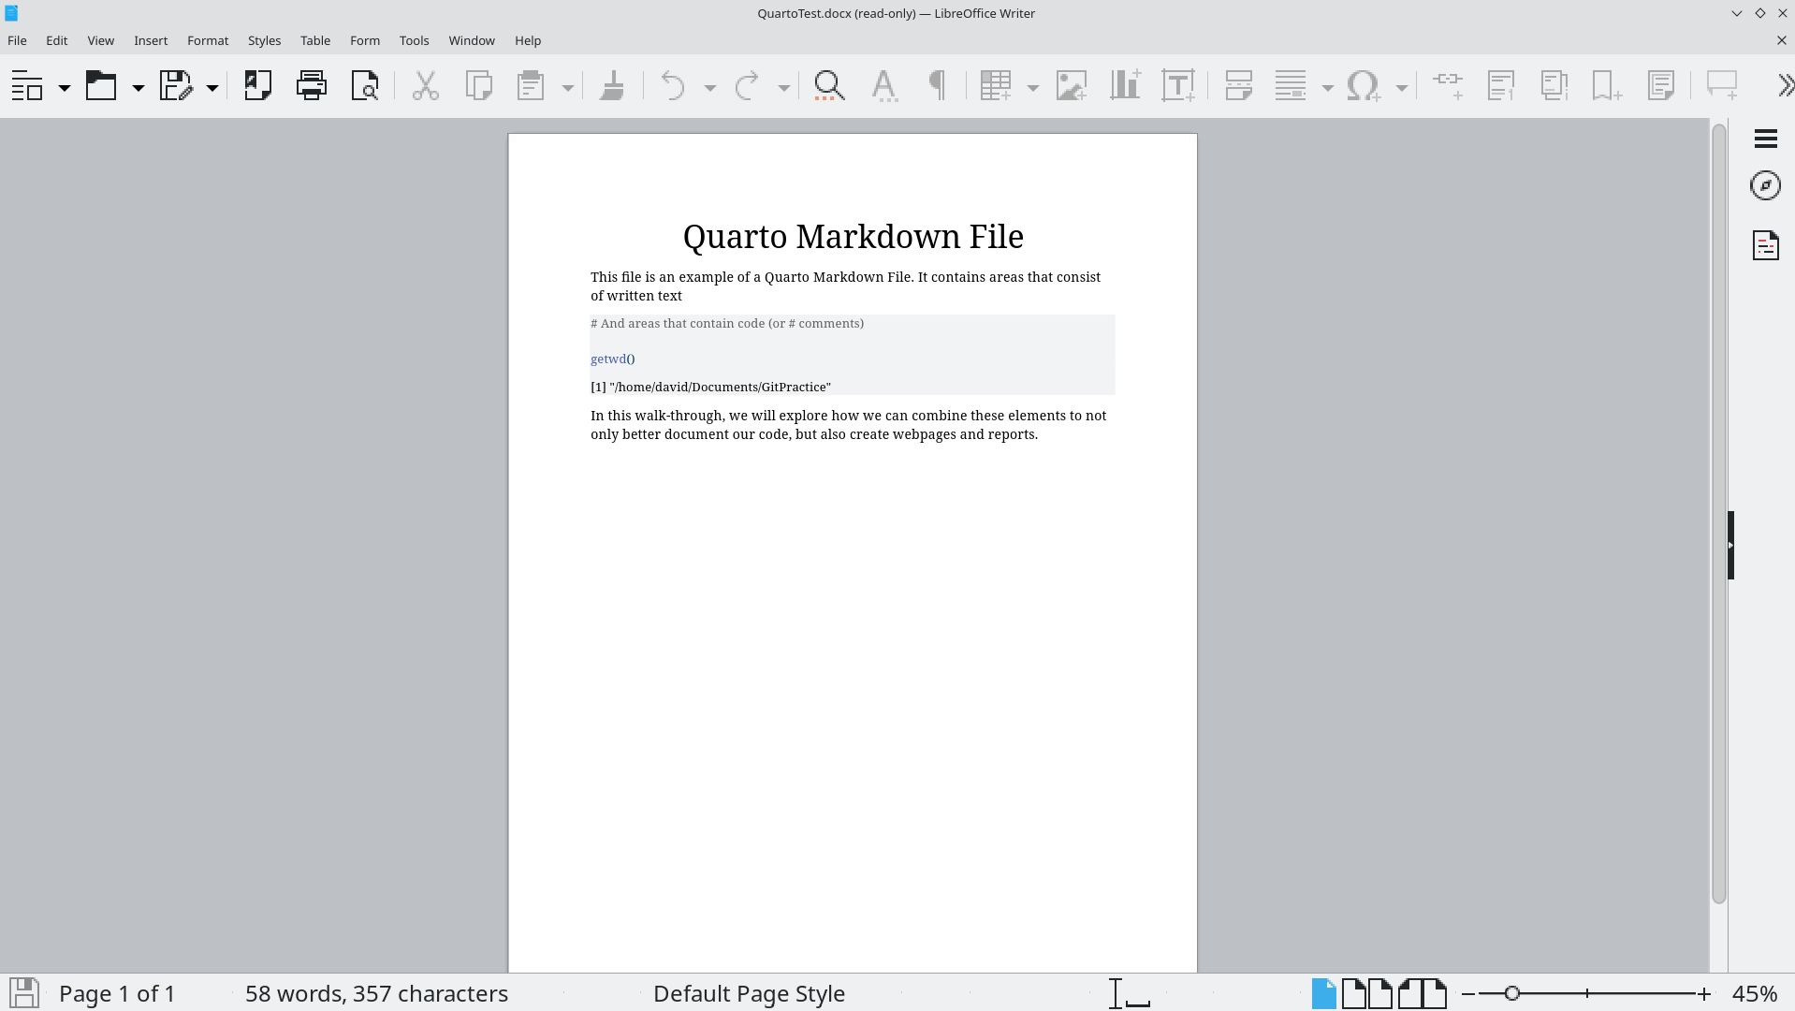Click the zoom slider handle
The image size is (1795, 1011).
(x=1511, y=993)
